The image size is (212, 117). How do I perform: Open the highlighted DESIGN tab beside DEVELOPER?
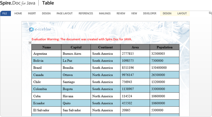(167, 14)
